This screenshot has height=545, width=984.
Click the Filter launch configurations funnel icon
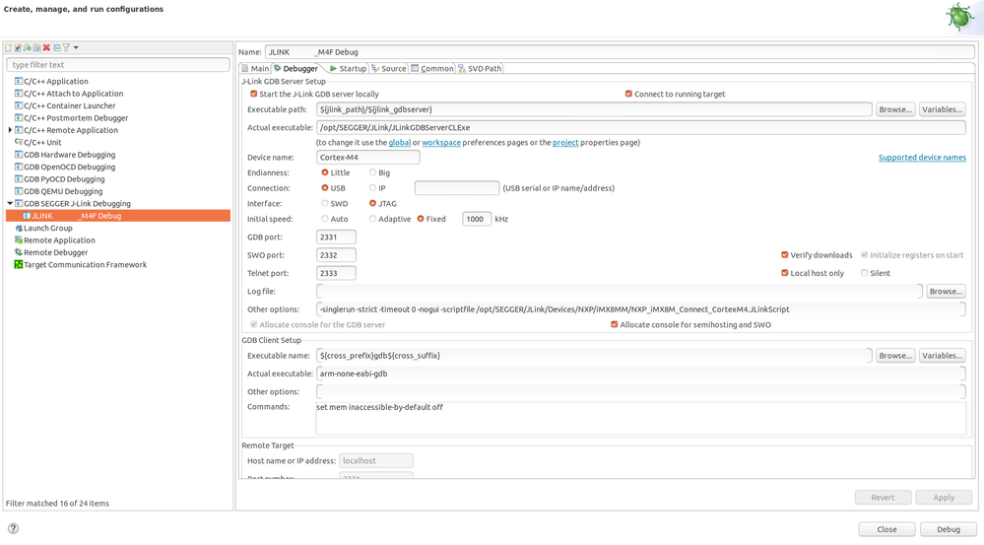(66, 47)
